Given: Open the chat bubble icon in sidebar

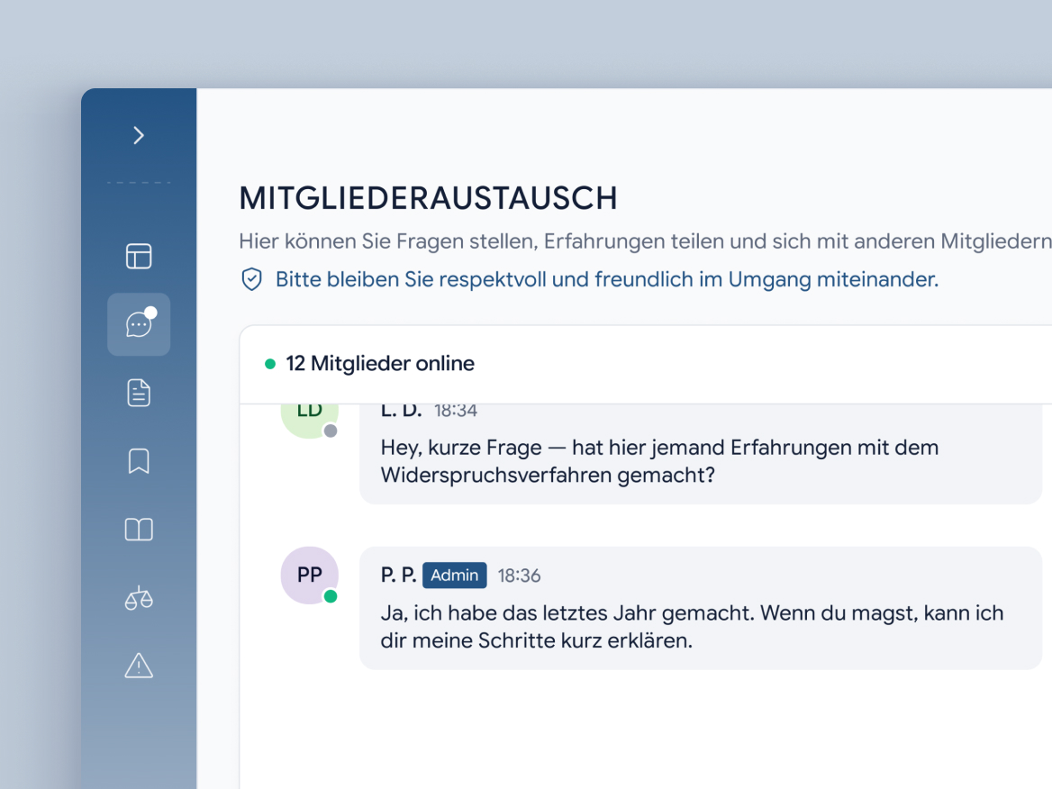Looking at the screenshot, I should 139,324.
